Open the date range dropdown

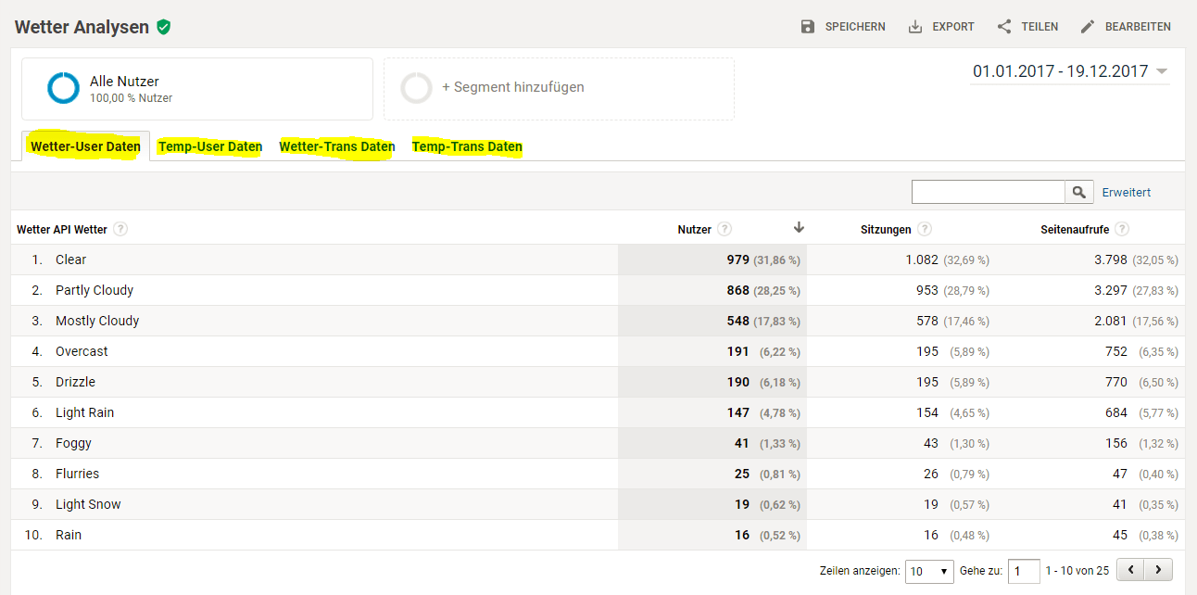(1162, 71)
